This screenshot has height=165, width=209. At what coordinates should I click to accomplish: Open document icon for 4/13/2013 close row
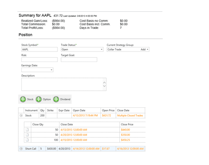tap(27, 130)
